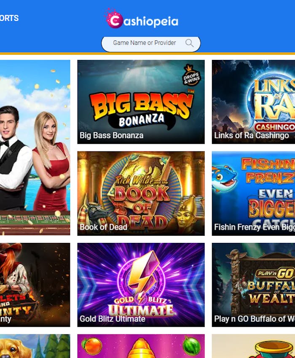Image resolution: width=295 pixels, height=358 pixels.
Task: Open the Cashiopeia logo homepage
Action: click(141, 18)
